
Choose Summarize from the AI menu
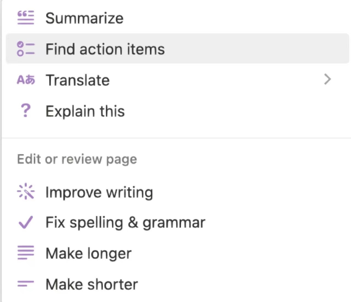[84, 18]
